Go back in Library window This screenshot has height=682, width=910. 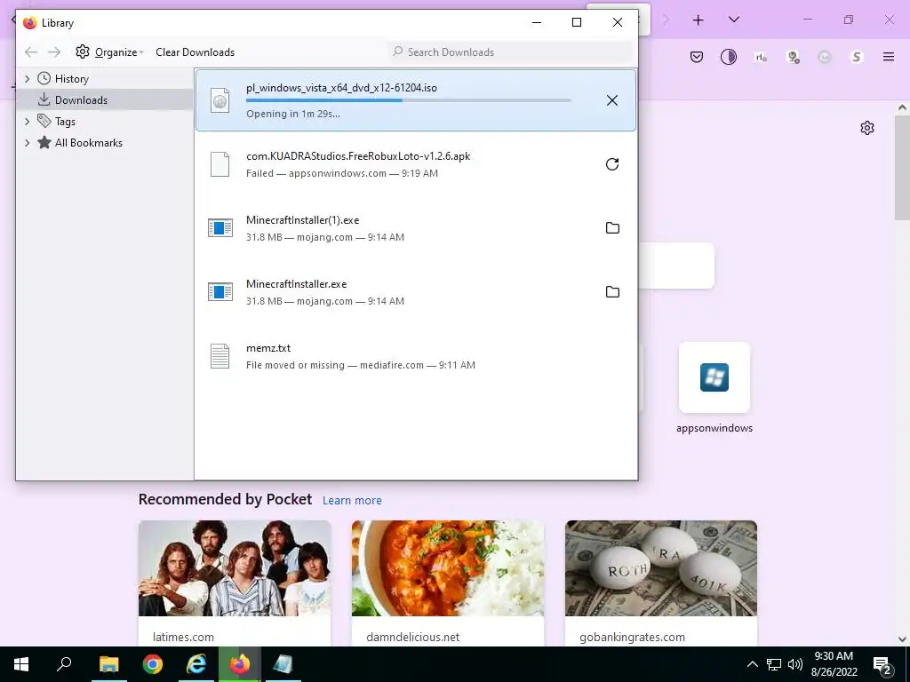(31, 52)
